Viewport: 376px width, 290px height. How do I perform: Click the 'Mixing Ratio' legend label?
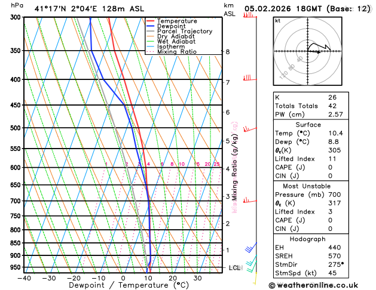177,52
